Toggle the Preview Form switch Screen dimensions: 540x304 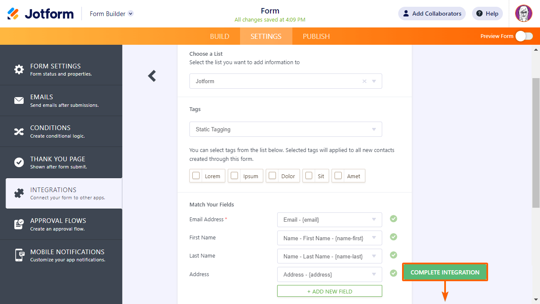524,36
